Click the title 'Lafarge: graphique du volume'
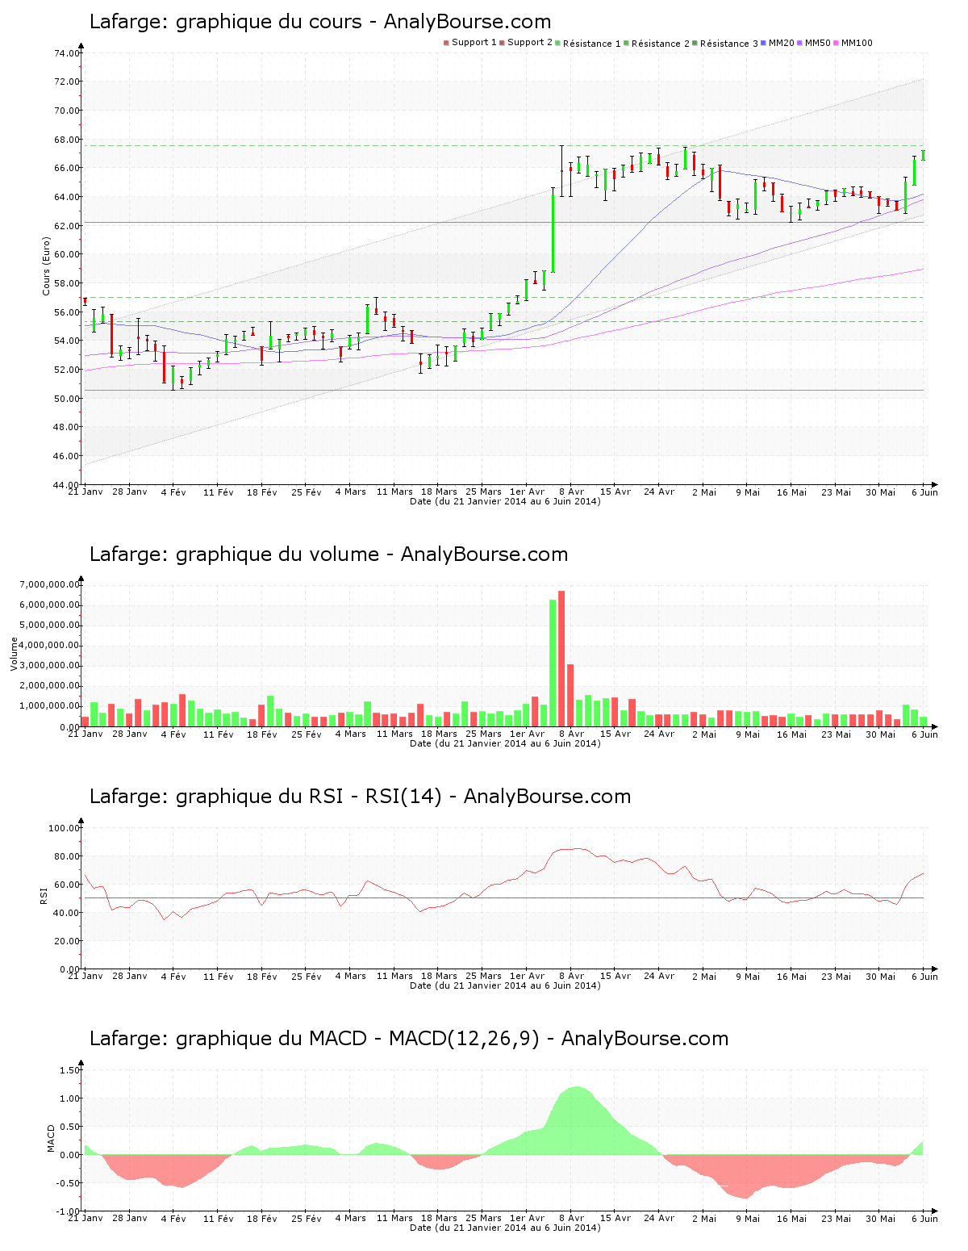The width and height of the screenshot is (968, 1251). pyautogui.click(x=234, y=554)
